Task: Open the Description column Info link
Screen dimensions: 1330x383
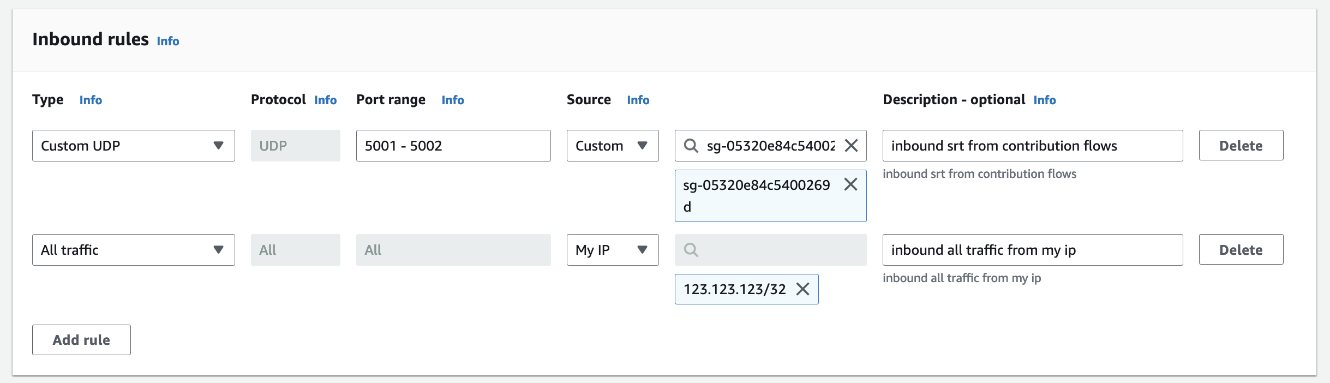Action: tap(1044, 100)
